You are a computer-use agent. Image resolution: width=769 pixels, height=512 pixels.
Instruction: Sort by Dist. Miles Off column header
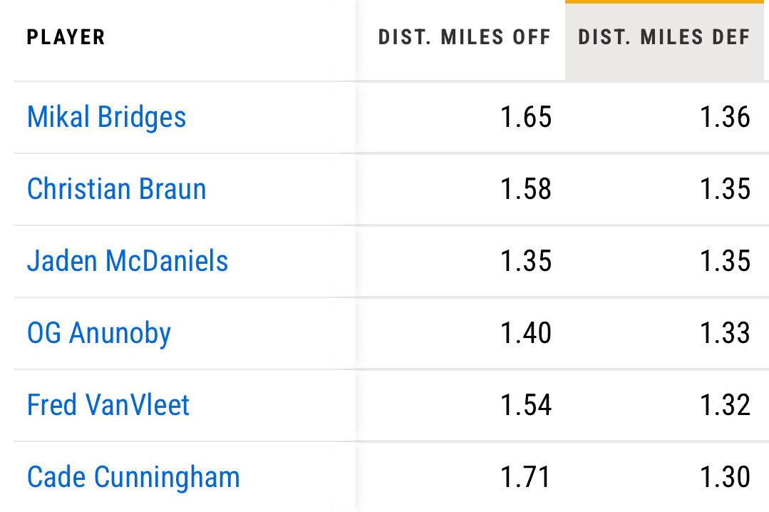point(464,37)
